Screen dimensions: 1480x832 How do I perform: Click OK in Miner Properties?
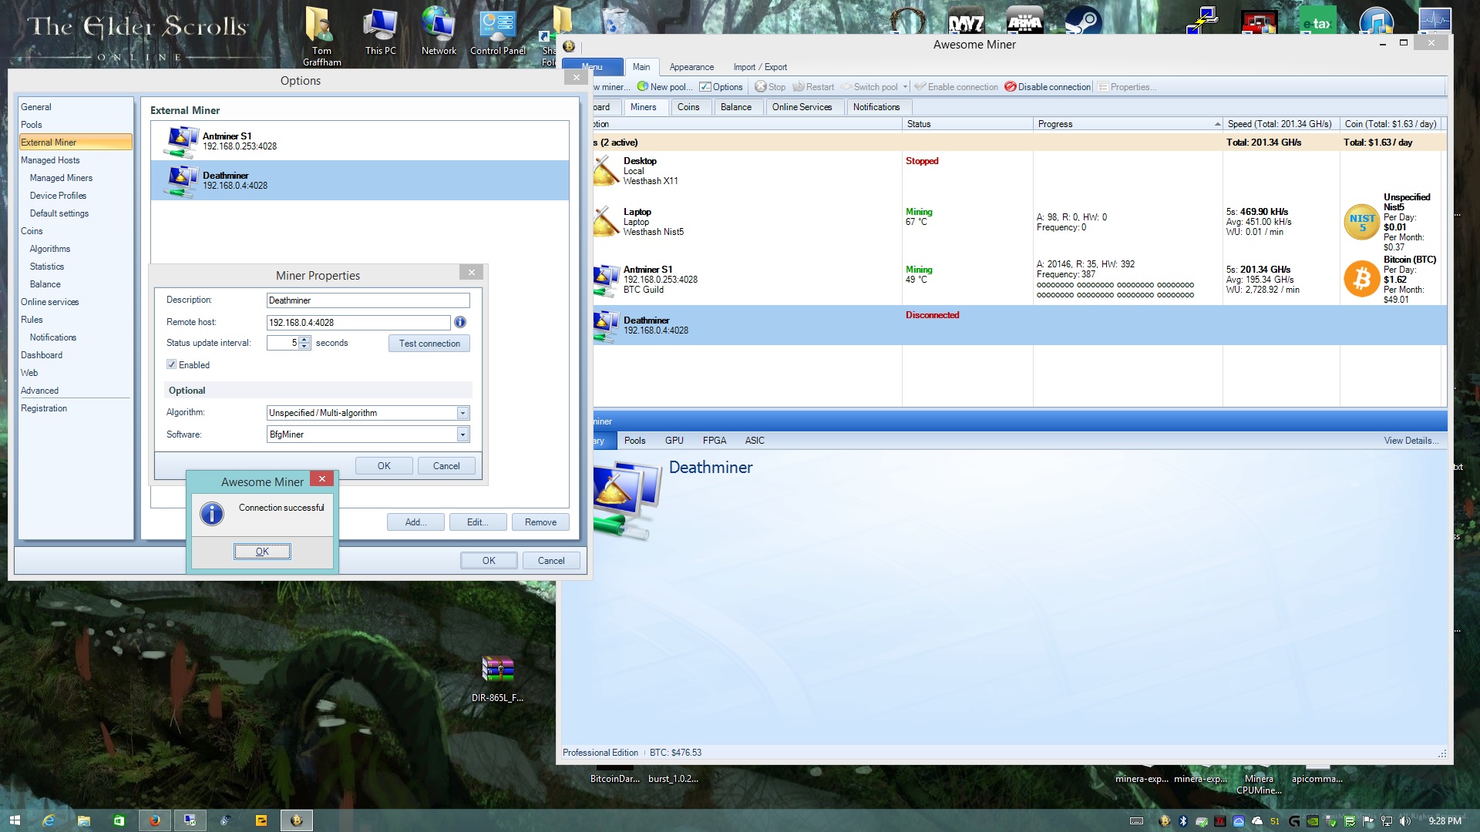coord(384,466)
